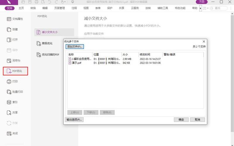
Task: Select 打开 in the left sidebar
Action: point(12,40)
